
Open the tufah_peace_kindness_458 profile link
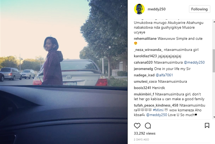pyautogui.click(x=156, y=105)
